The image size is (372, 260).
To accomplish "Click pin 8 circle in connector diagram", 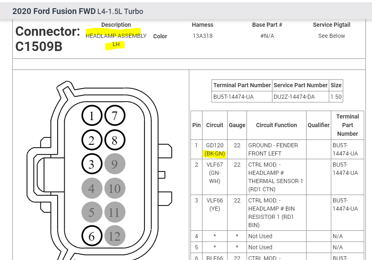I will click(x=114, y=140).
